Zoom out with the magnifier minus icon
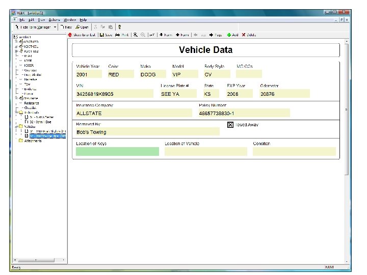The height and width of the screenshot is (275, 367). pyautogui.click(x=143, y=35)
